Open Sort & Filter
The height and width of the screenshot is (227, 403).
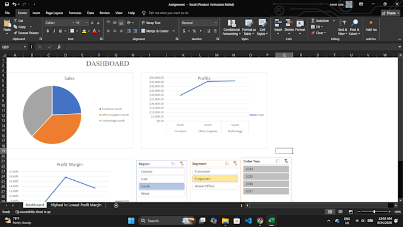(x=343, y=27)
